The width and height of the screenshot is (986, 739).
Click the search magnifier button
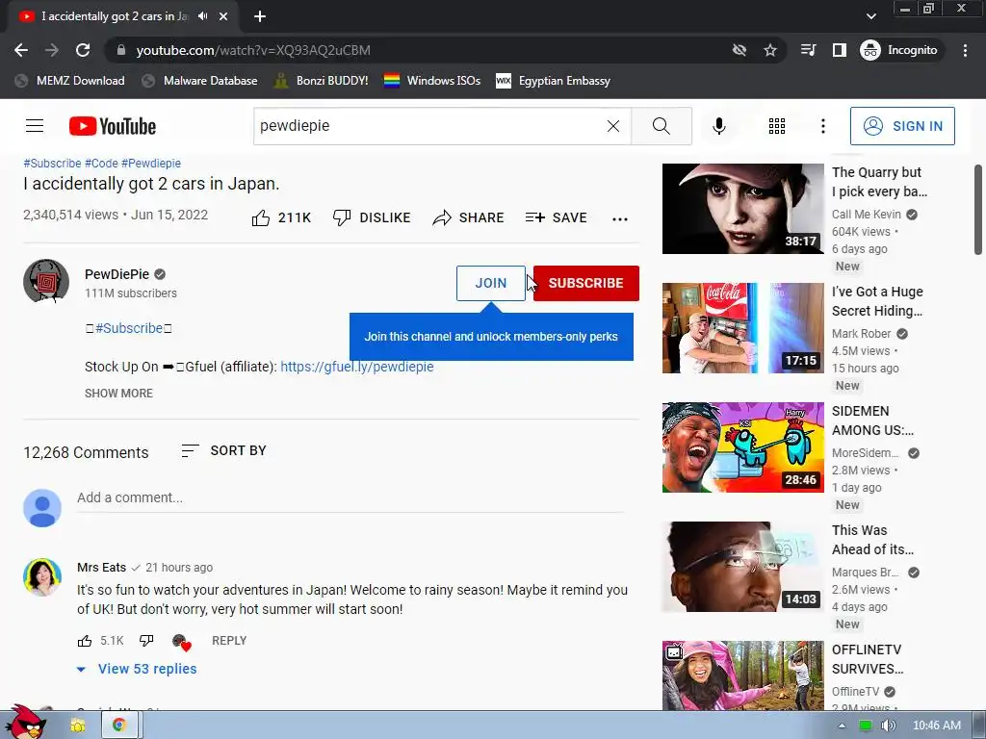coord(662,126)
